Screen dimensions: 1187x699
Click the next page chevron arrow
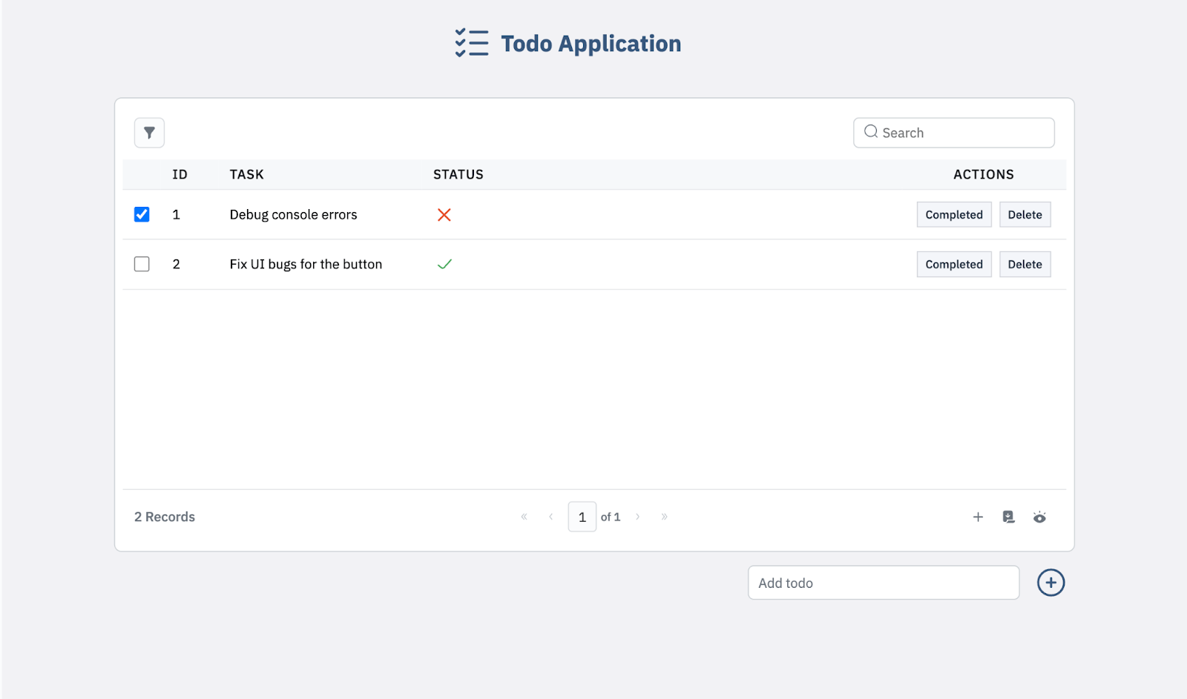tap(637, 517)
